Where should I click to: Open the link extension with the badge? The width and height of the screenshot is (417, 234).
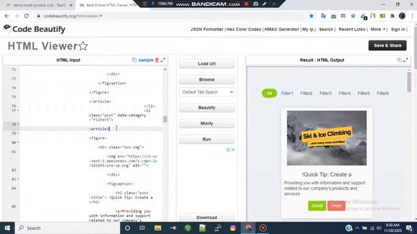pyautogui.click(x=364, y=16)
